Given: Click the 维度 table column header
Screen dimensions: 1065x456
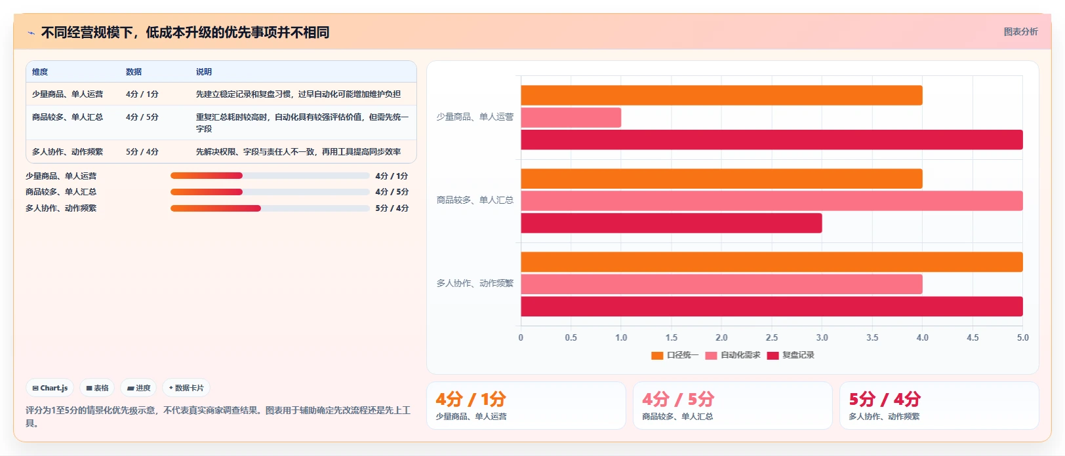Looking at the screenshot, I should (x=40, y=72).
